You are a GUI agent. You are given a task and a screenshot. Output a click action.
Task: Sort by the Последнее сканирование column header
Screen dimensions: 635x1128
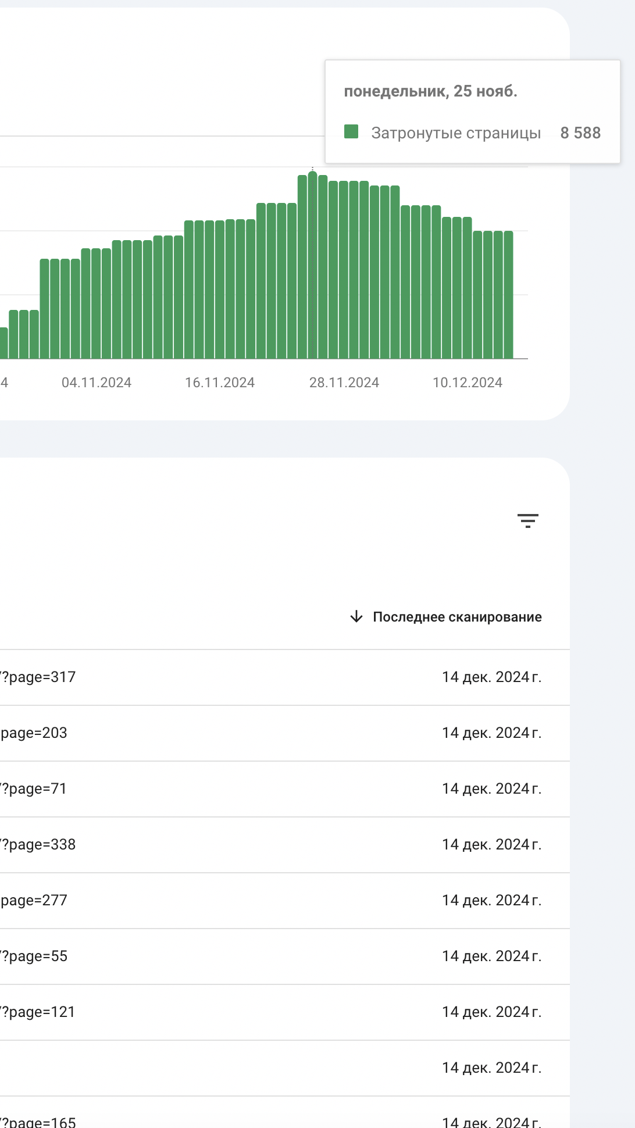click(x=457, y=617)
